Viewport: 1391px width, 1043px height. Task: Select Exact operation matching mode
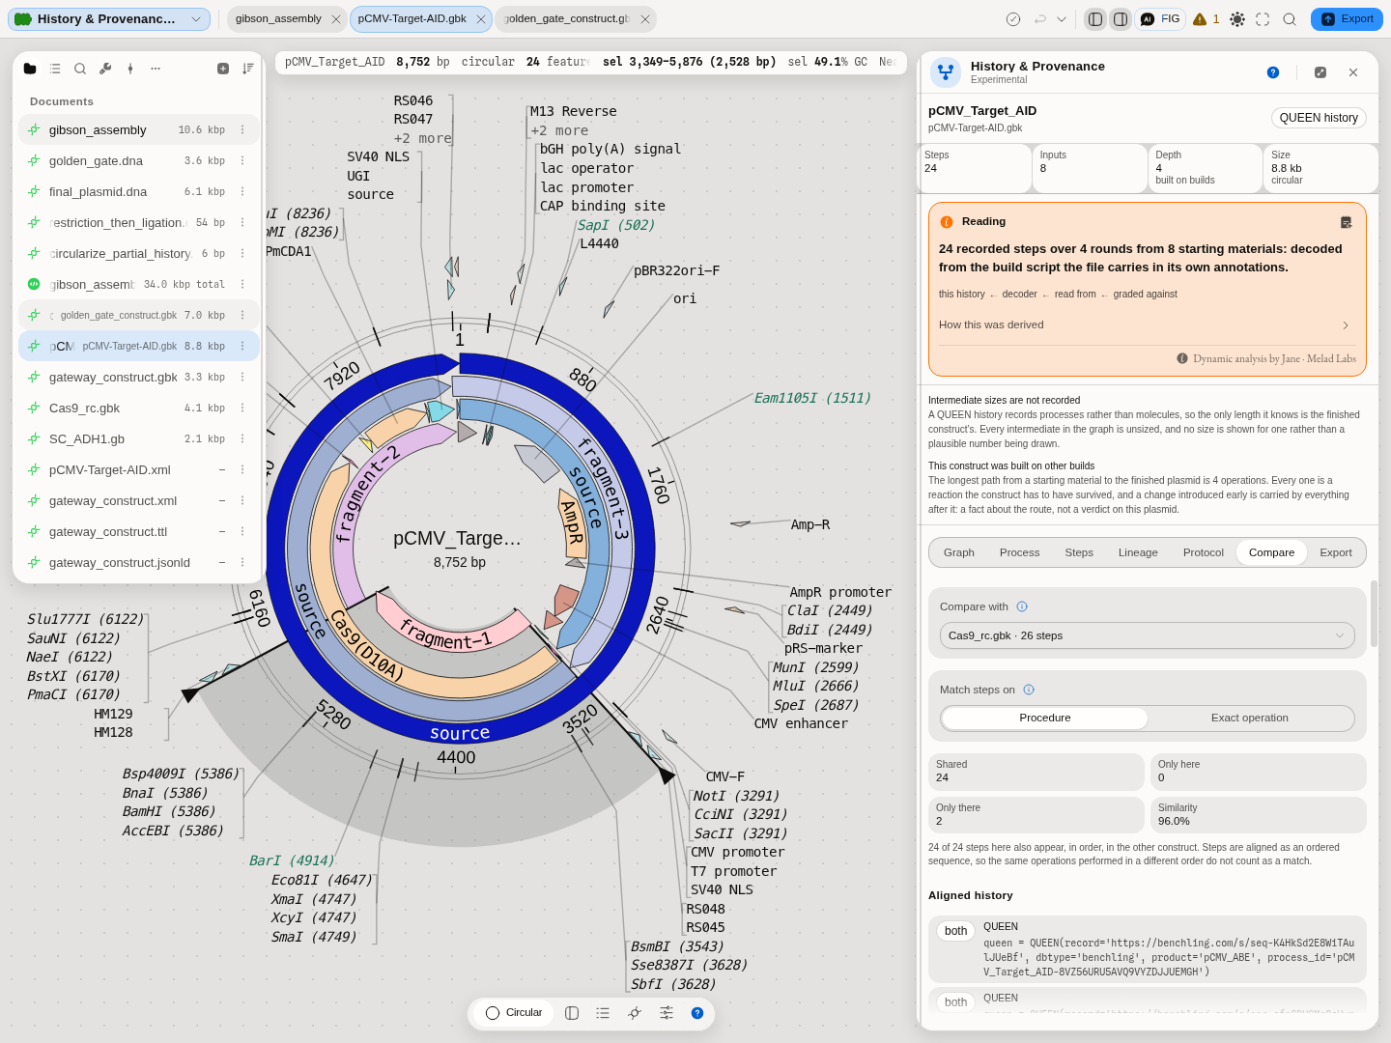tap(1250, 718)
